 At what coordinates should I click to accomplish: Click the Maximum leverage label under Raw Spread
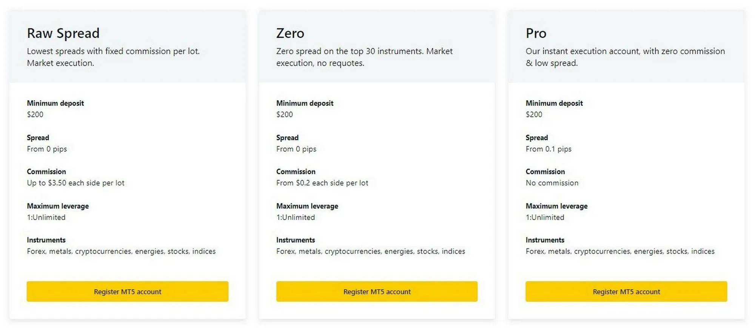click(58, 206)
